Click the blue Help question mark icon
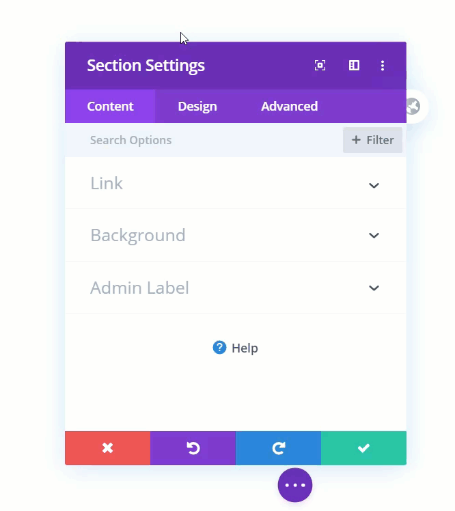This screenshot has height=511, width=455. tap(219, 348)
